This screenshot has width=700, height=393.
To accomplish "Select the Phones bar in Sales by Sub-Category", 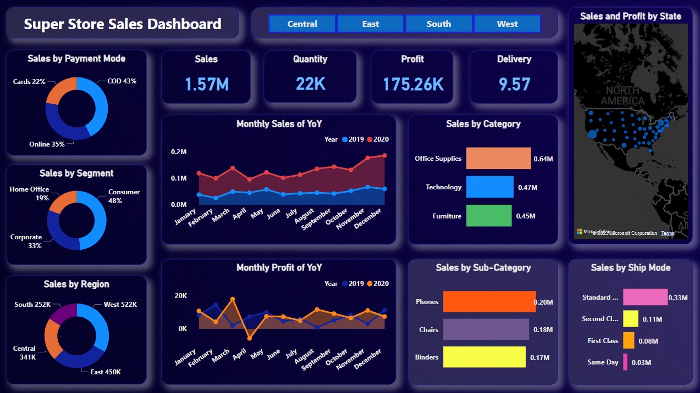I will 488,302.
